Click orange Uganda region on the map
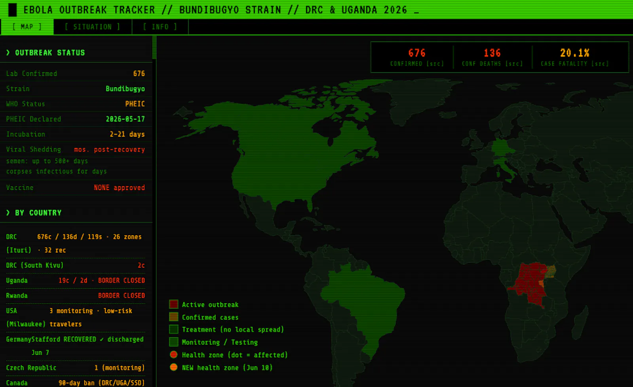The image size is (633, 387). [551, 271]
